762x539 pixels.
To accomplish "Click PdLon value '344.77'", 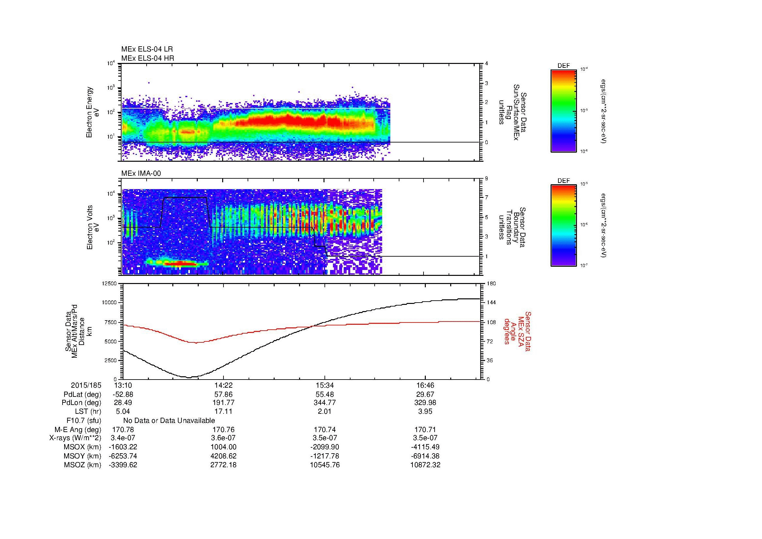I will [324, 403].
